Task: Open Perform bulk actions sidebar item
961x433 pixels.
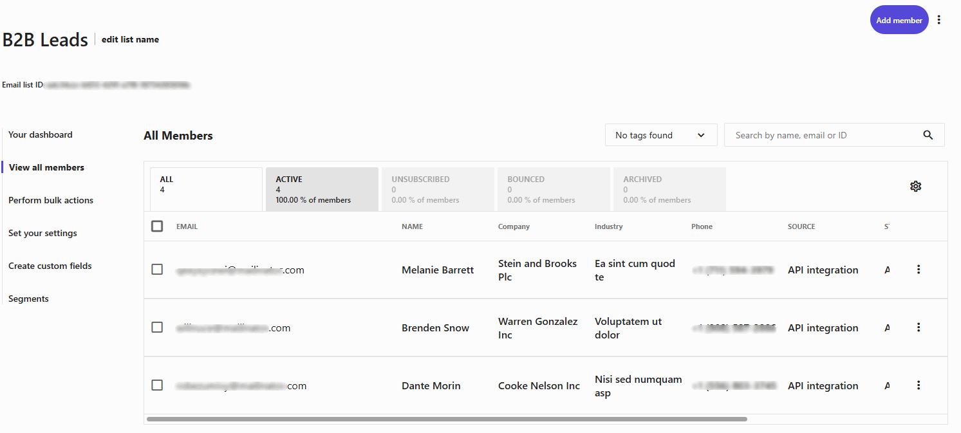Action: tap(50, 200)
